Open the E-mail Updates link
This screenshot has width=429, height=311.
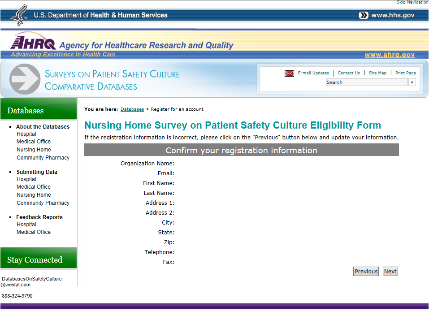click(x=313, y=73)
